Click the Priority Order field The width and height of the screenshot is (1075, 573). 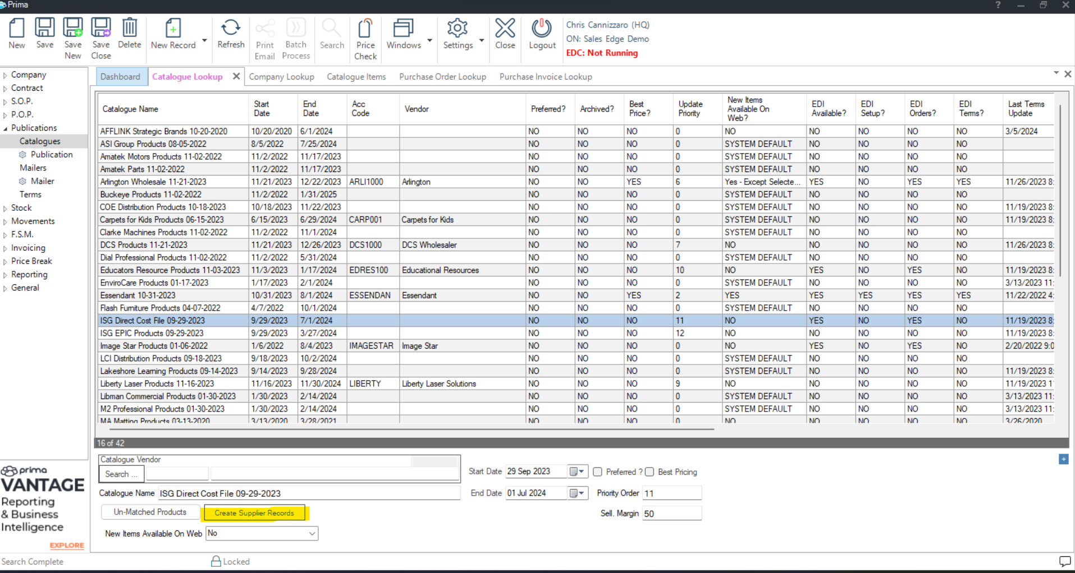click(672, 493)
